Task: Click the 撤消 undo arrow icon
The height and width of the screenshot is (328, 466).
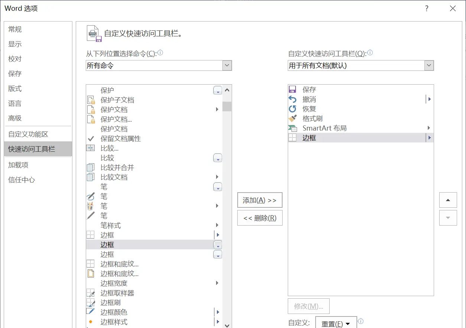Action: (x=293, y=99)
